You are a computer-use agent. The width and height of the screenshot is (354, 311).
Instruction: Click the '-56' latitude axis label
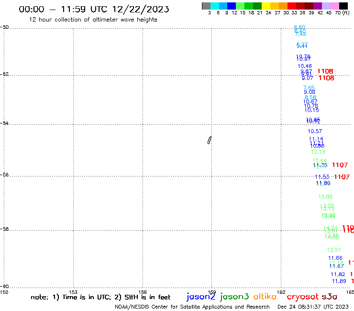(x=4, y=175)
